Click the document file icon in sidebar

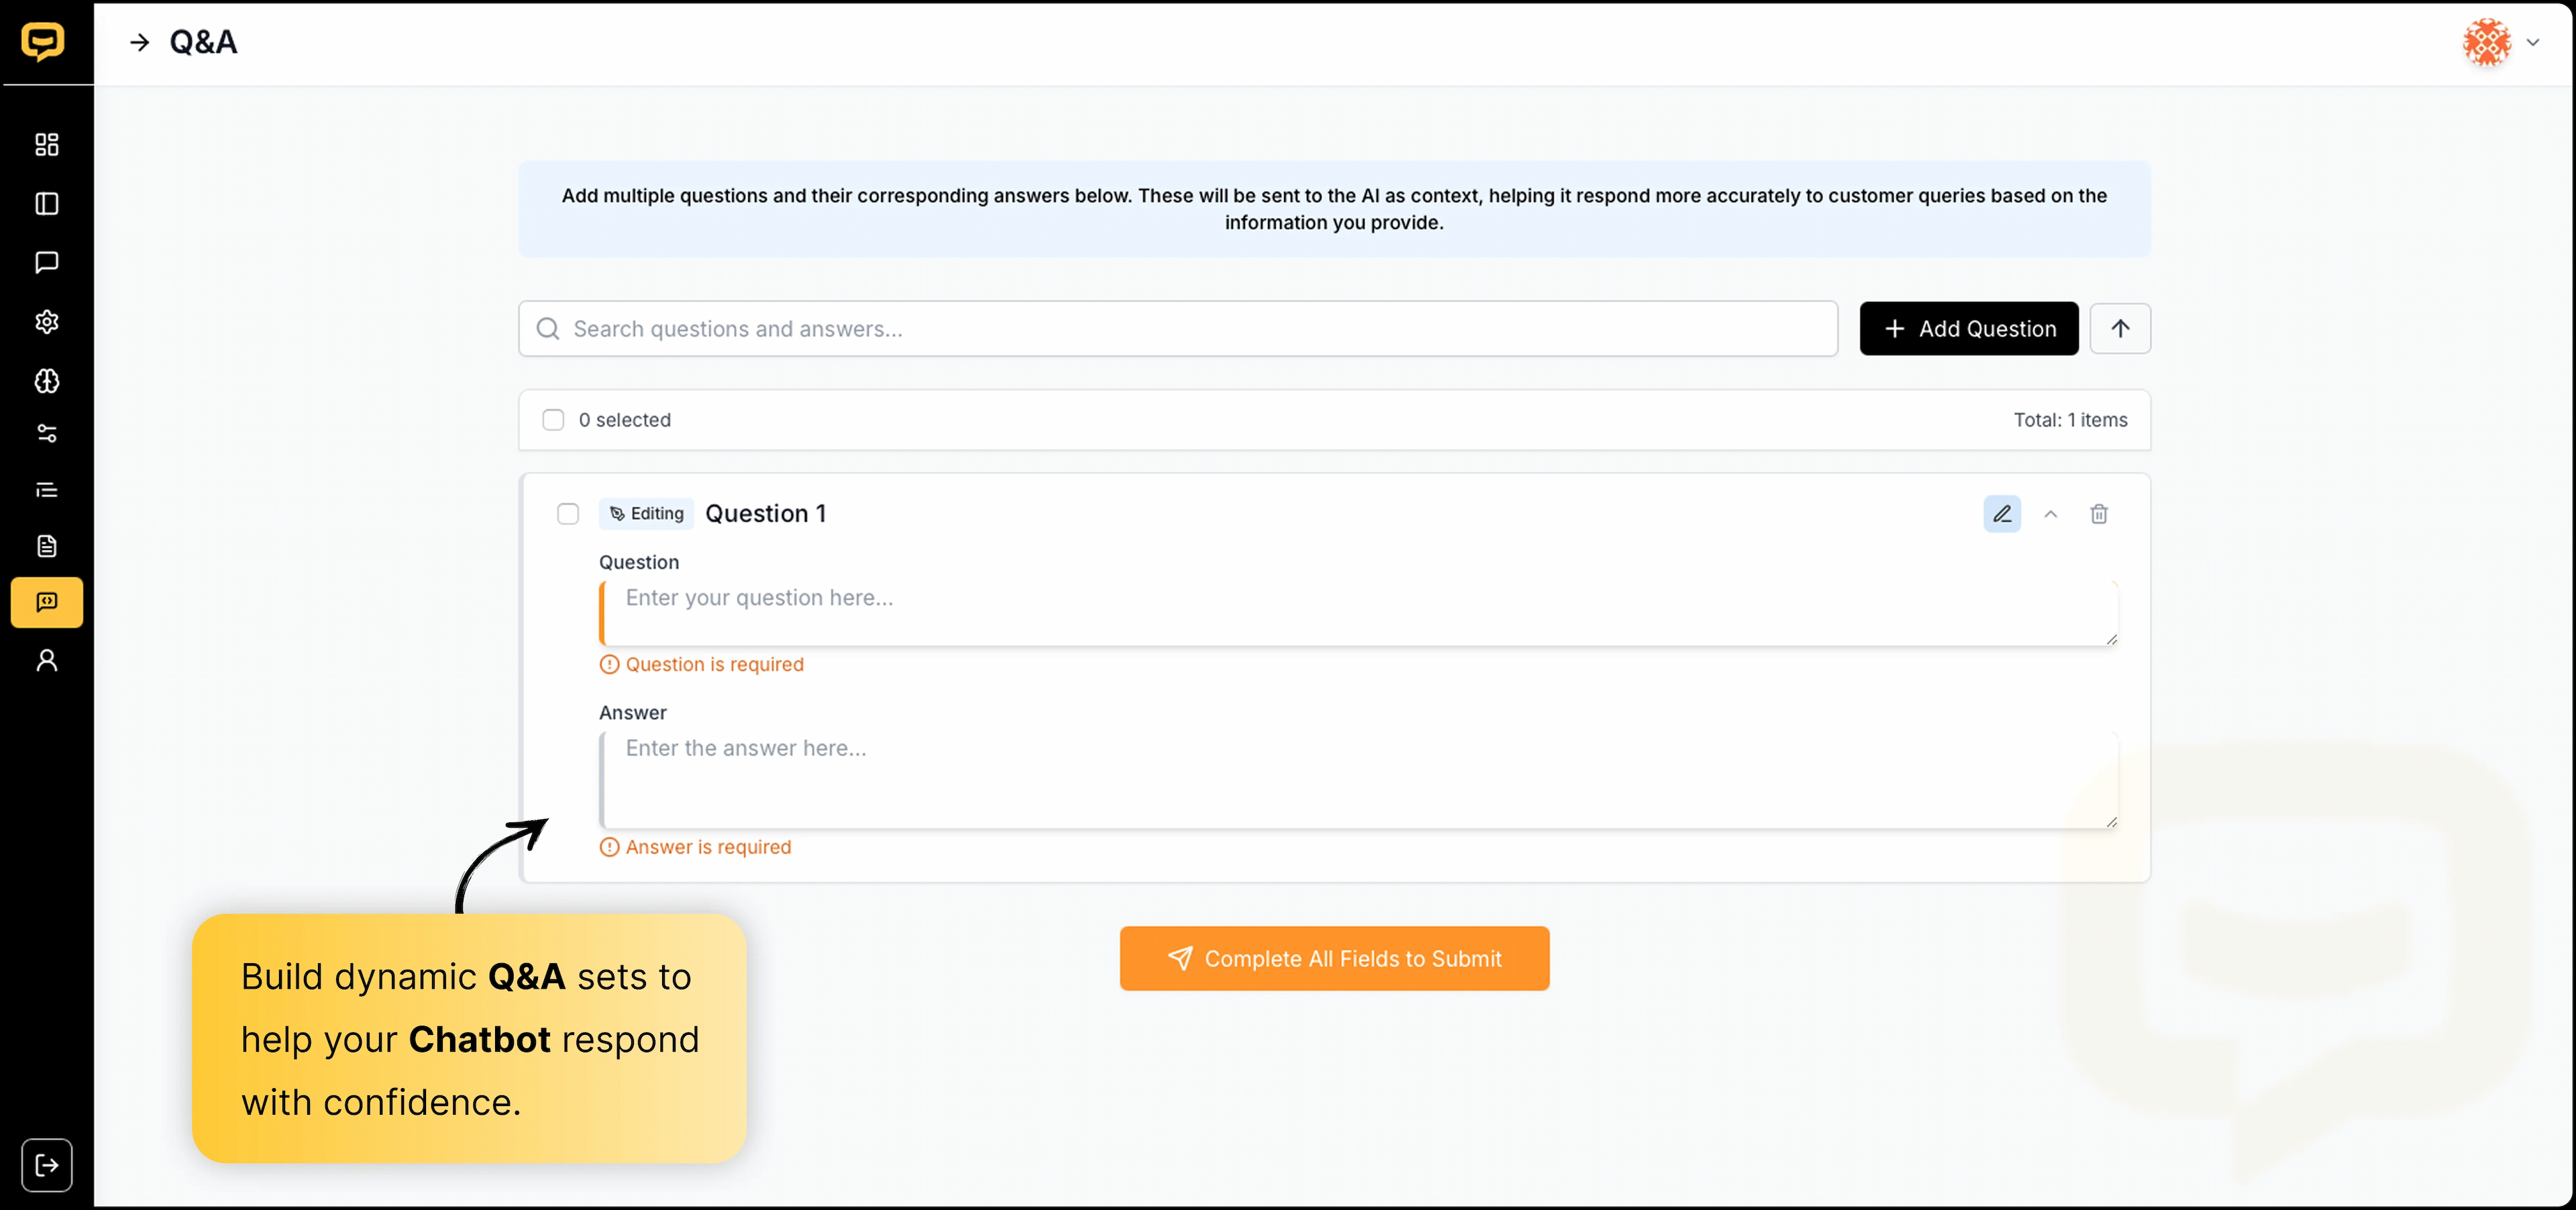click(x=46, y=546)
